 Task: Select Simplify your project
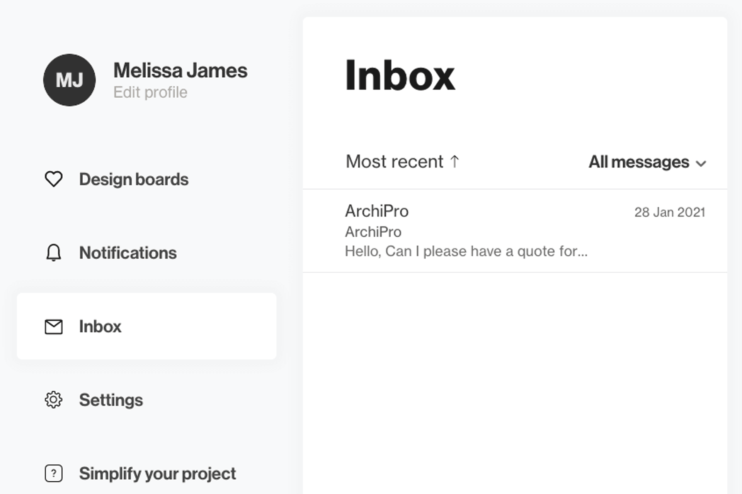point(157,474)
